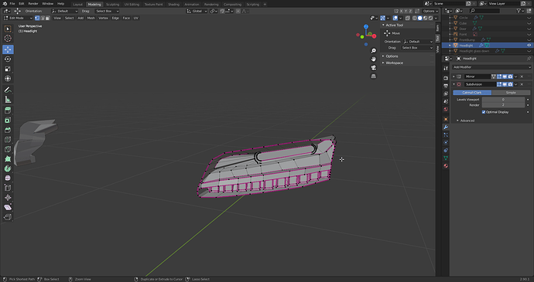Screen dimensions: 534x282
Task: Click the viewport pan hand icon
Action: point(374,59)
